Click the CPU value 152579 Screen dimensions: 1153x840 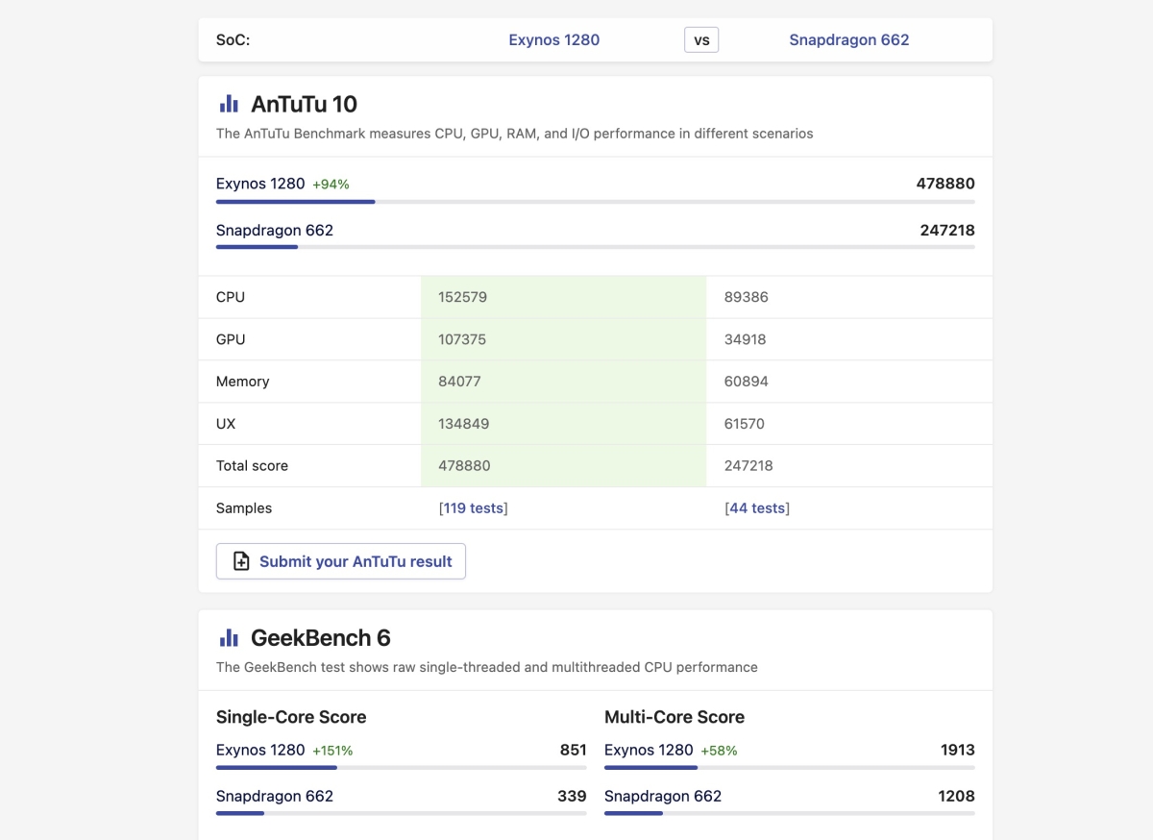coord(462,297)
